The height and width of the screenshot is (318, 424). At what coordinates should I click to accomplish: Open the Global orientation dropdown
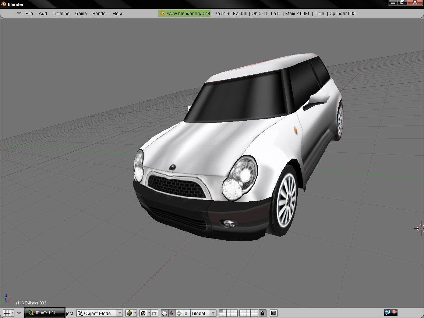pos(202,313)
